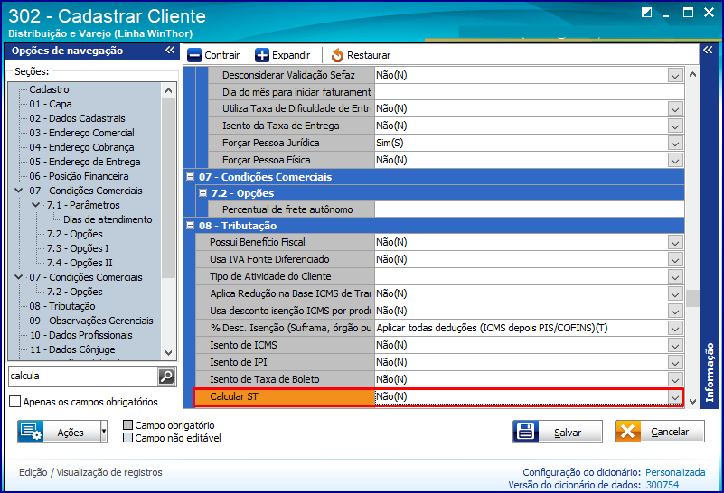Image resolution: width=724 pixels, height=493 pixels.
Task: Click the Cancelar X icon
Action: pyautogui.click(x=628, y=432)
